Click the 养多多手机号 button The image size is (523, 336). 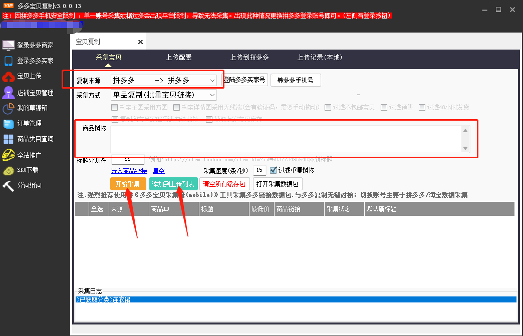tap(296, 80)
